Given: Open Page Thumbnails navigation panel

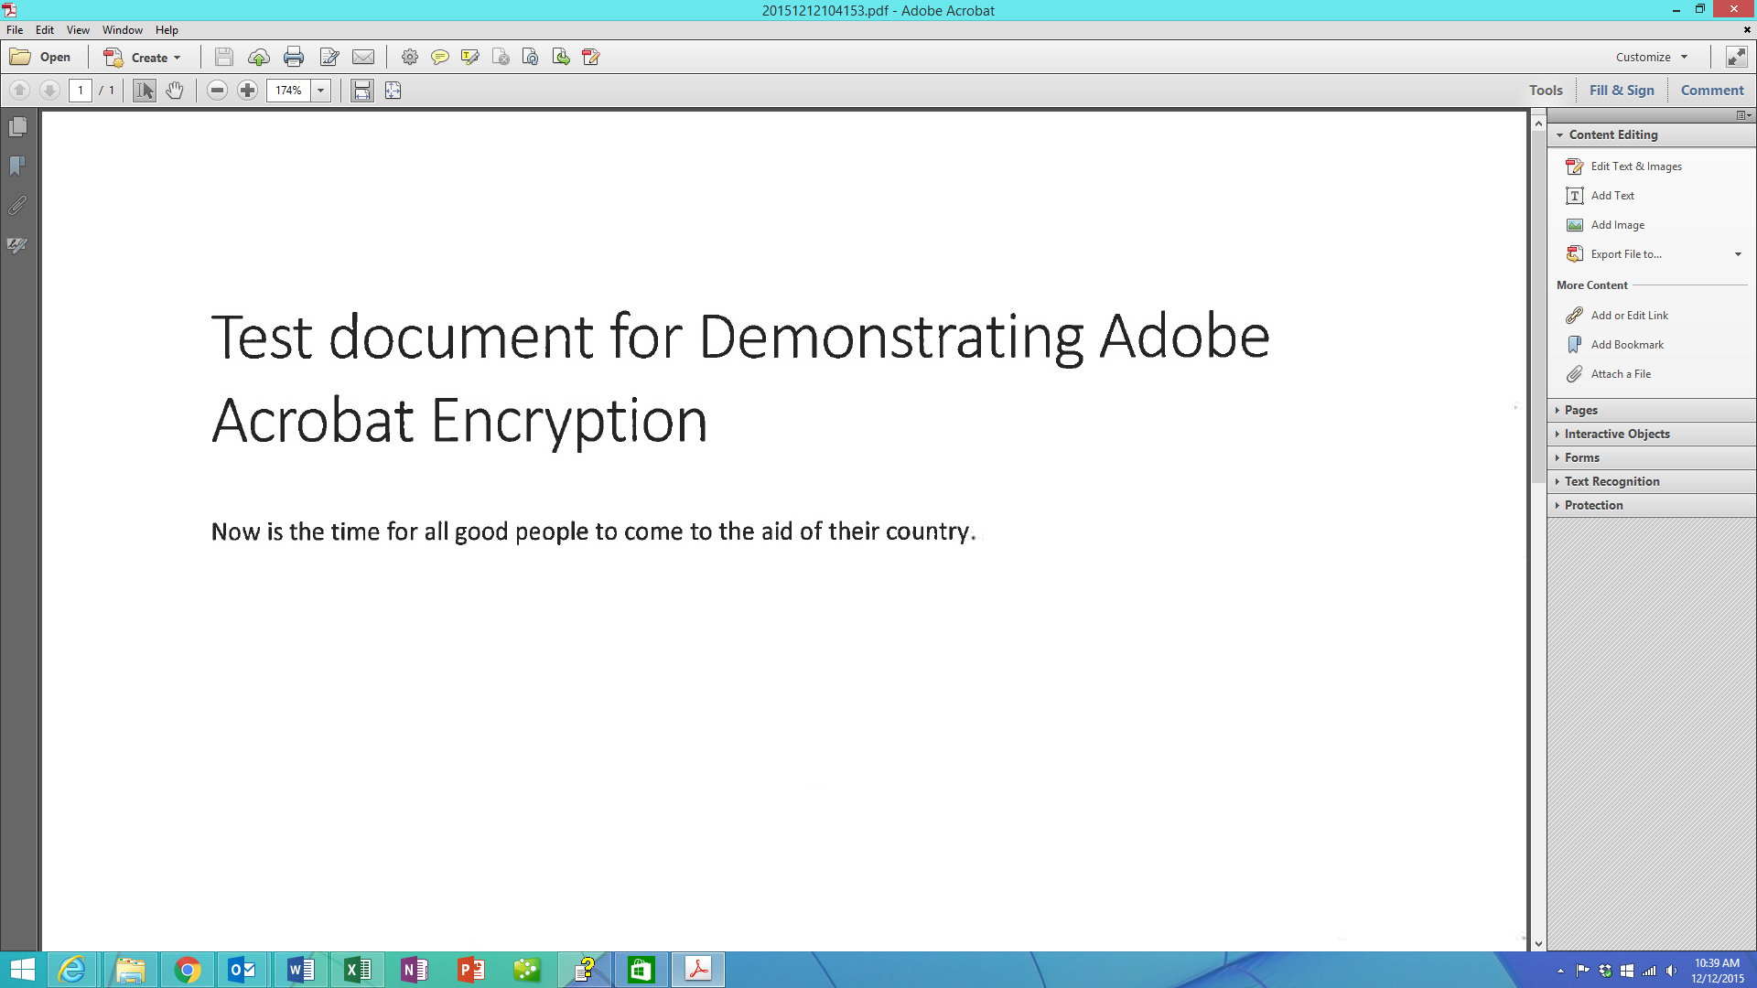Looking at the screenshot, I should [x=17, y=127].
